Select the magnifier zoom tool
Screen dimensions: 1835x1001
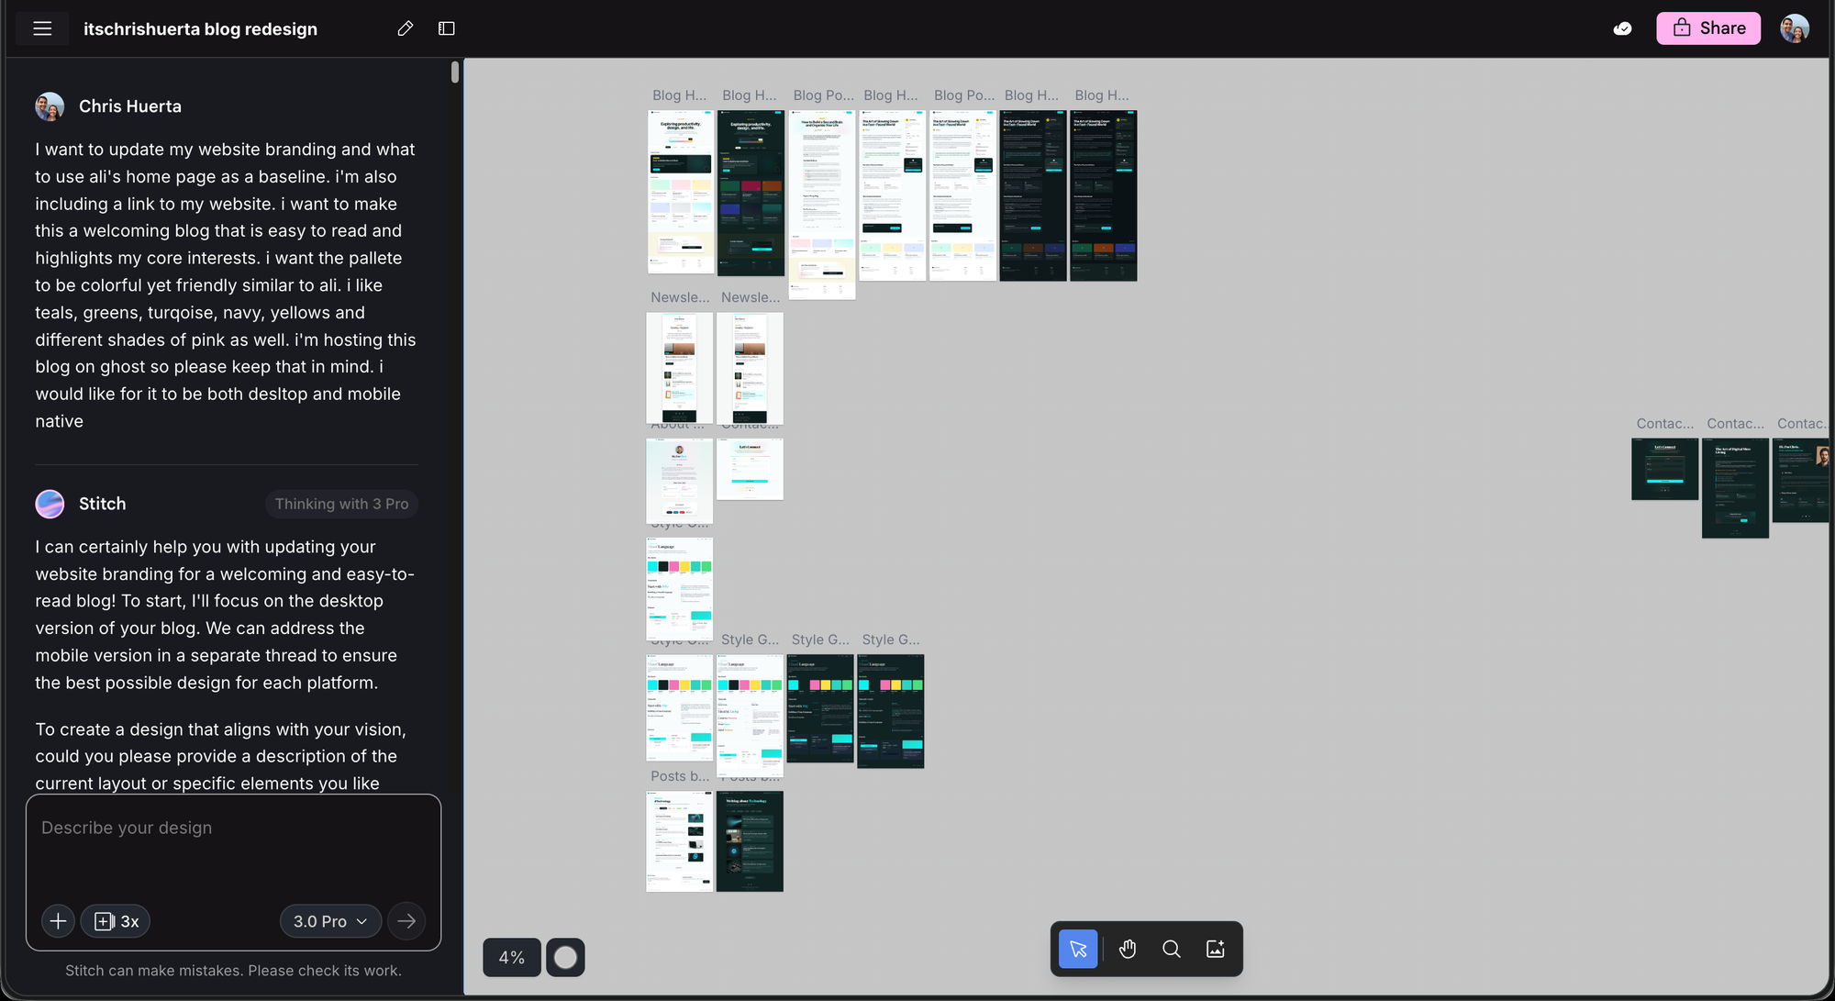click(x=1172, y=949)
